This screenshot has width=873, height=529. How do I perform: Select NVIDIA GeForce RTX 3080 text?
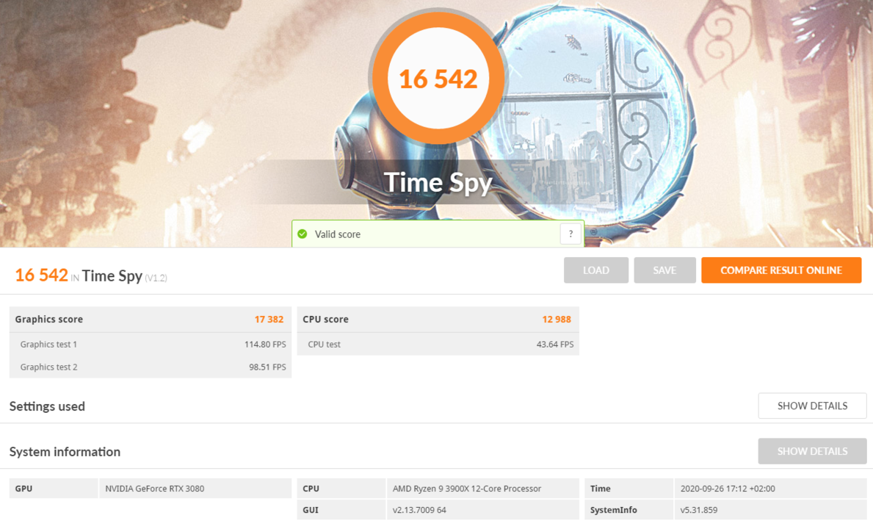155,489
